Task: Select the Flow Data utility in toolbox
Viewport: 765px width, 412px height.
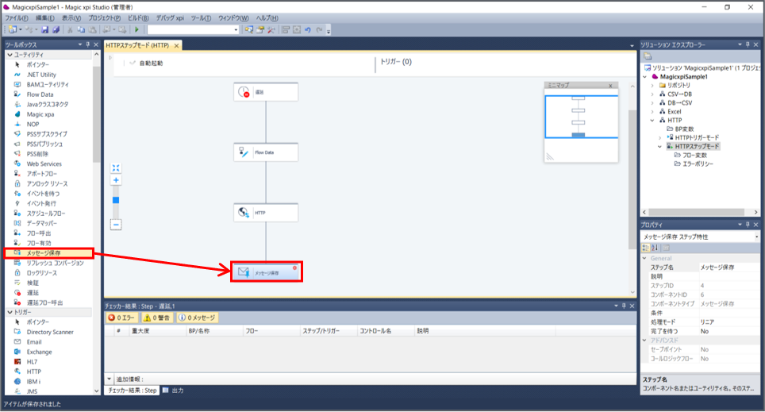Action: pos(40,94)
